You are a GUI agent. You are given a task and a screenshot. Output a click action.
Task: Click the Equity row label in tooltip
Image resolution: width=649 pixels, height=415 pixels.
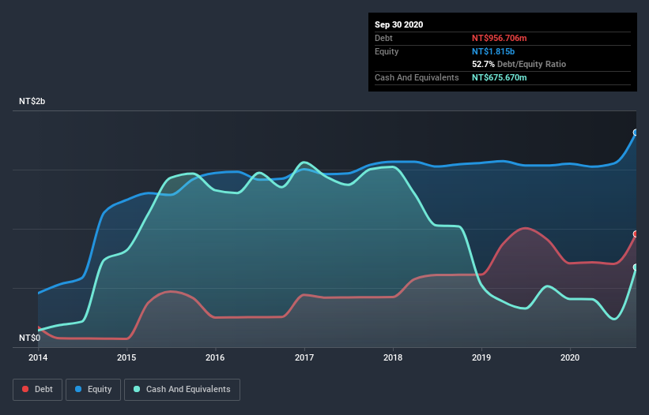pos(387,51)
